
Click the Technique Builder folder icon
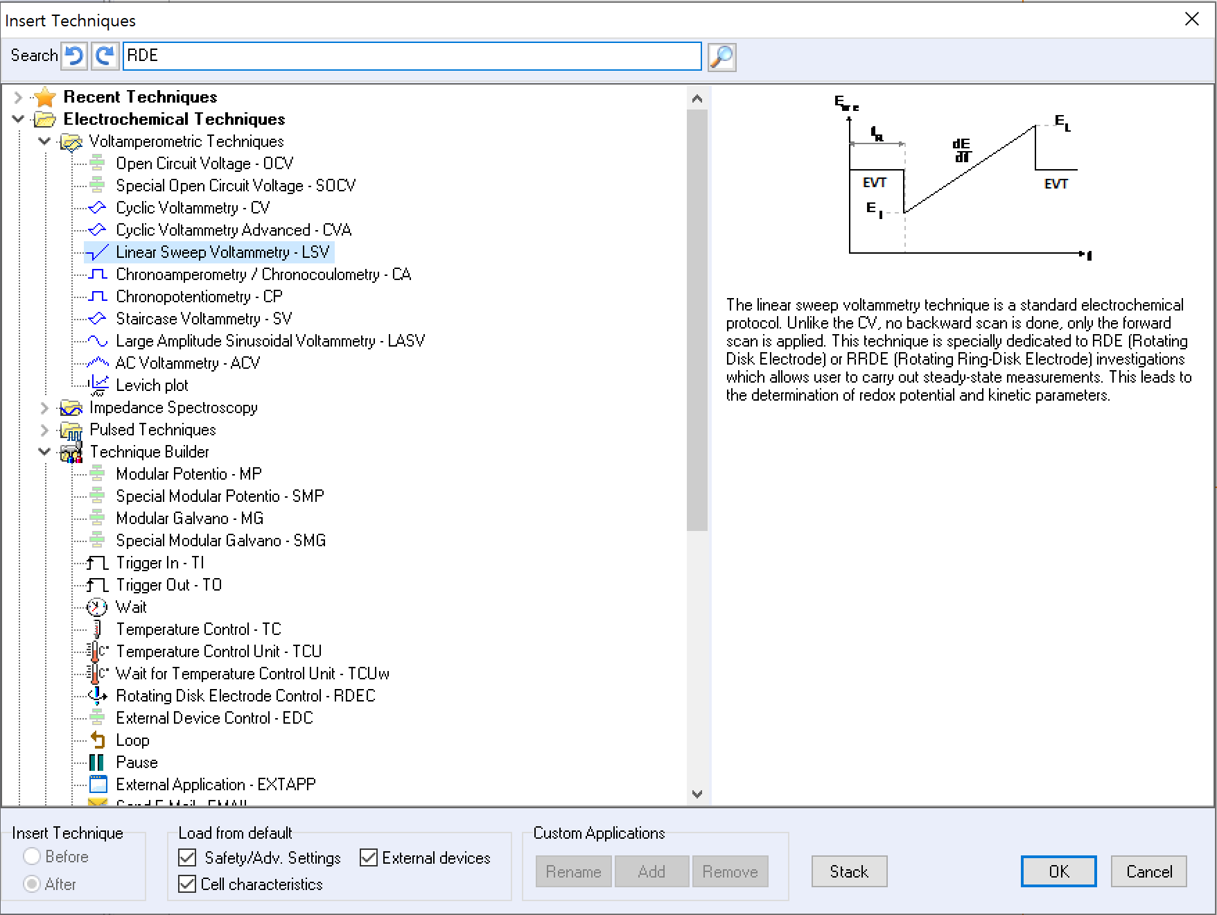(71, 453)
